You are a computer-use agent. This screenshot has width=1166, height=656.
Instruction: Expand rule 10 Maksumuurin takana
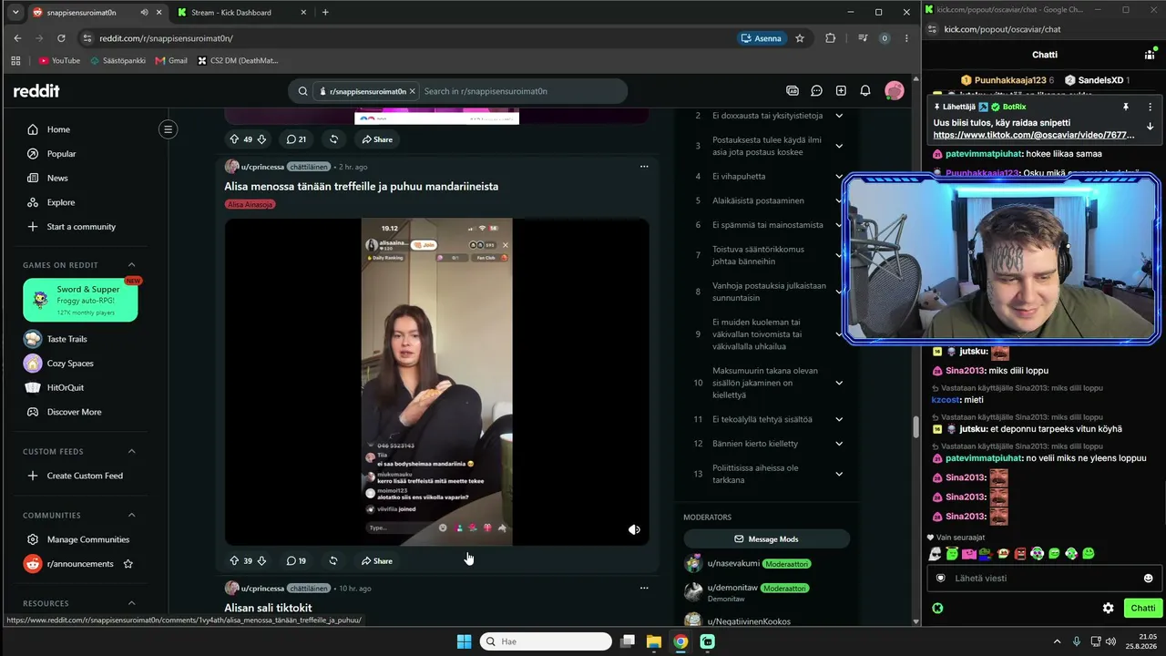coord(839,383)
